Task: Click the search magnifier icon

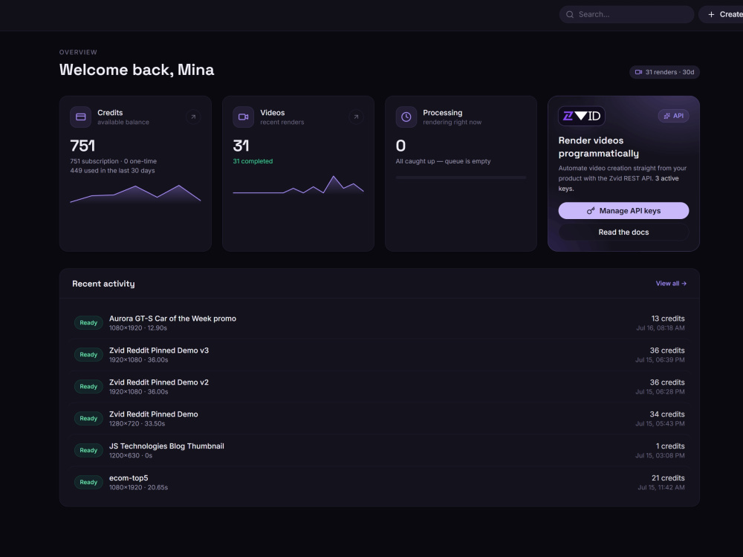Action: [x=570, y=15]
